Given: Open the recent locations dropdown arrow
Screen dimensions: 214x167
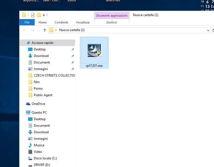Looking at the screenshot, I should (39, 30).
